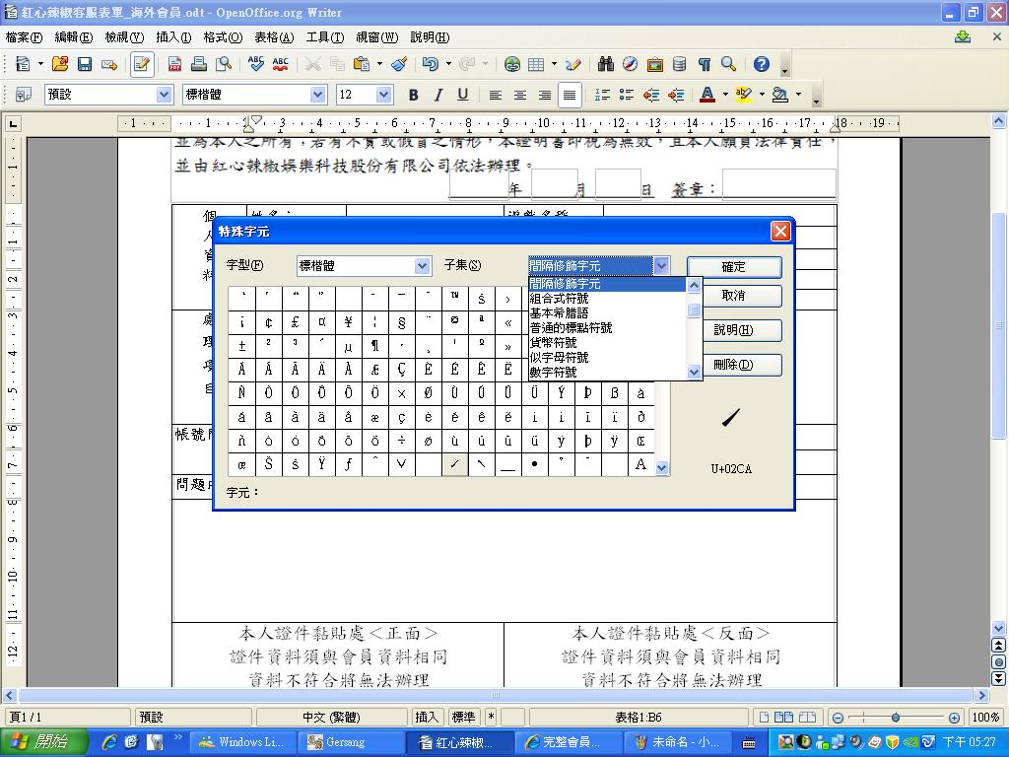The height and width of the screenshot is (757, 1009).
Task: Pick the § character in grid
Action: click(401, 322)
